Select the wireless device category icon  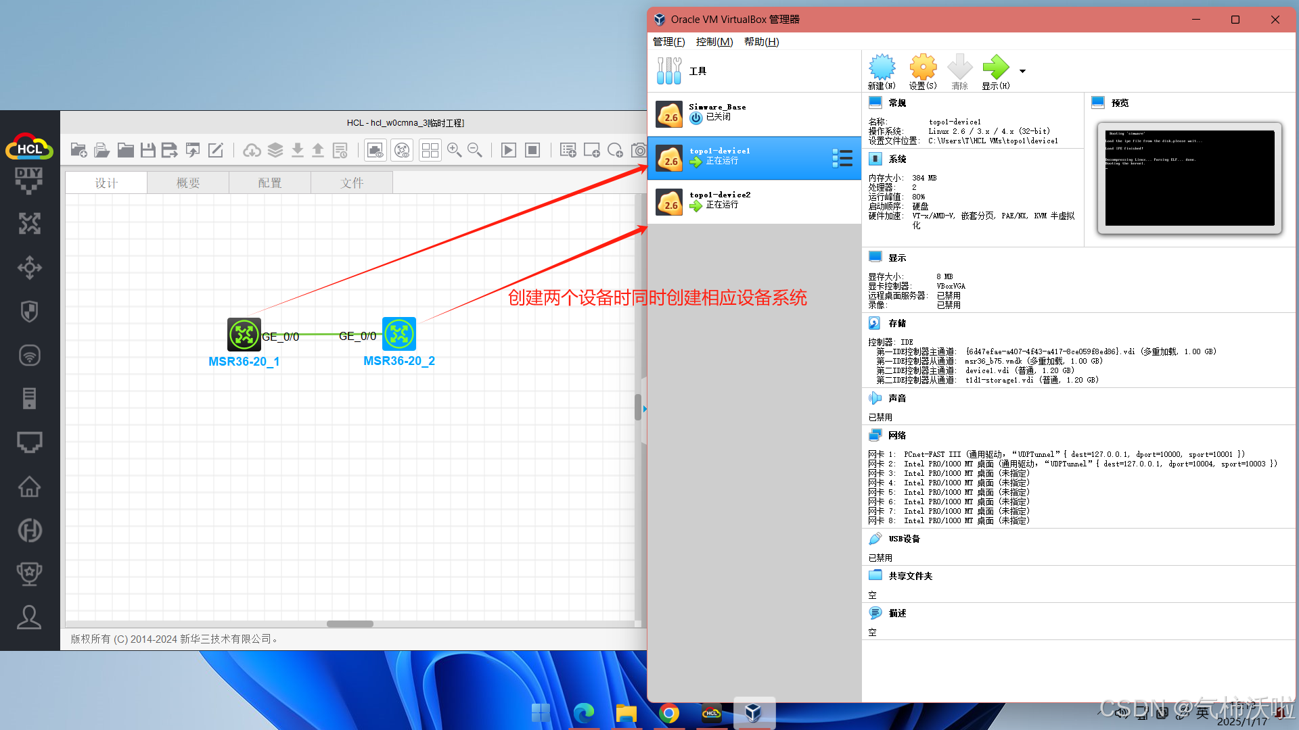pos(29,356)
